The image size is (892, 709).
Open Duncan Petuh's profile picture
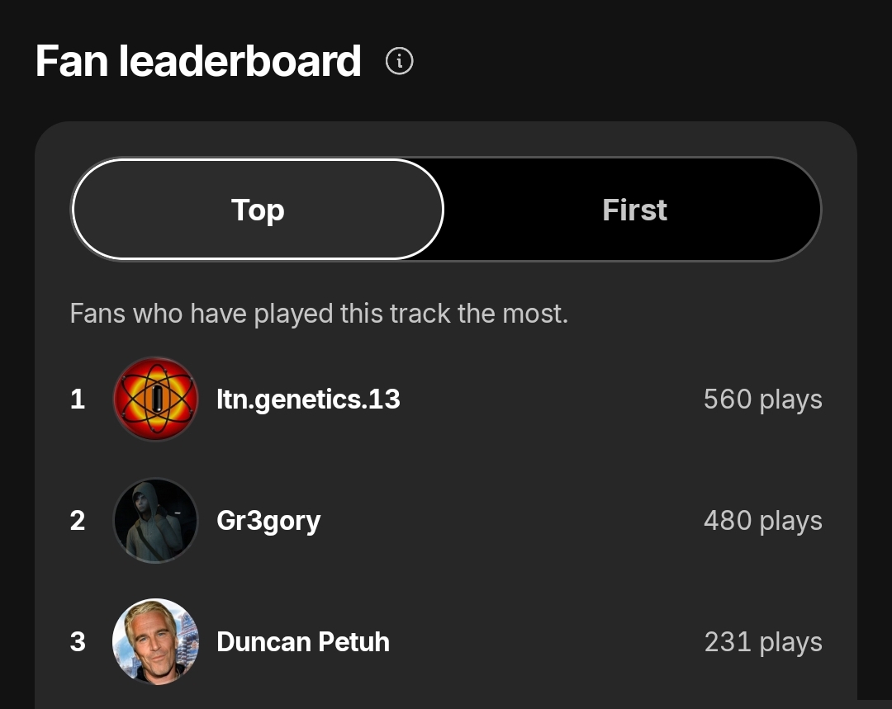(x=155, y=641)
